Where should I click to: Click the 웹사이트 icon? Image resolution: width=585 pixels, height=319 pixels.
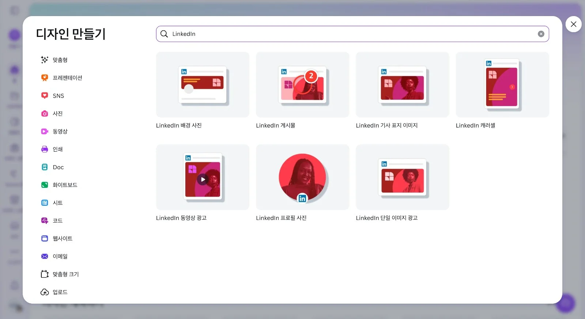[45, 239]
